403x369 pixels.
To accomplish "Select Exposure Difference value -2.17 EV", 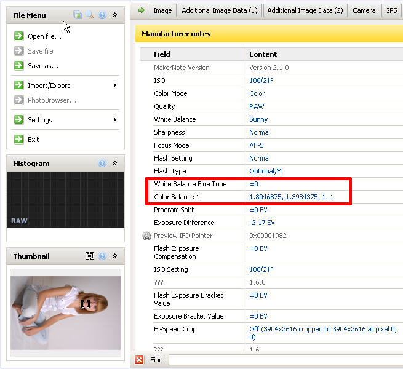I will (262, 223).
